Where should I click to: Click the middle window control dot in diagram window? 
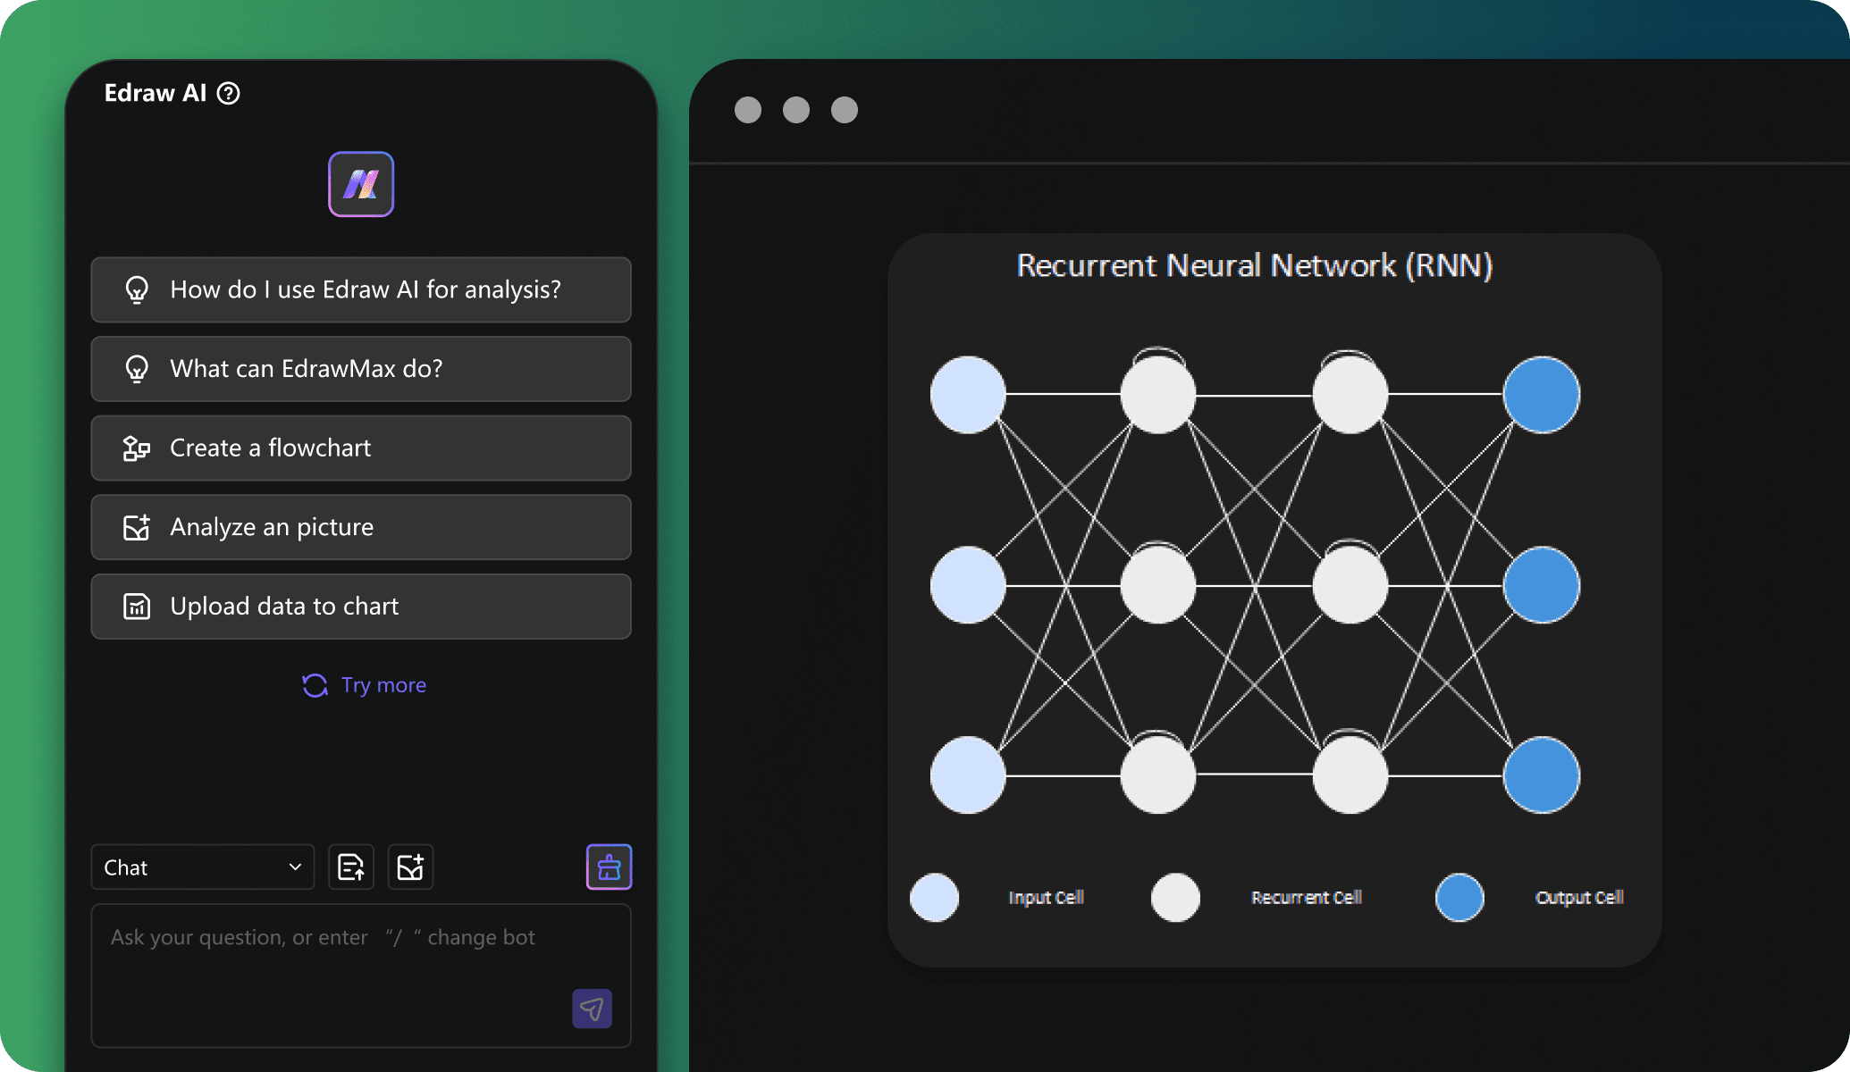[x=796, y=110]
